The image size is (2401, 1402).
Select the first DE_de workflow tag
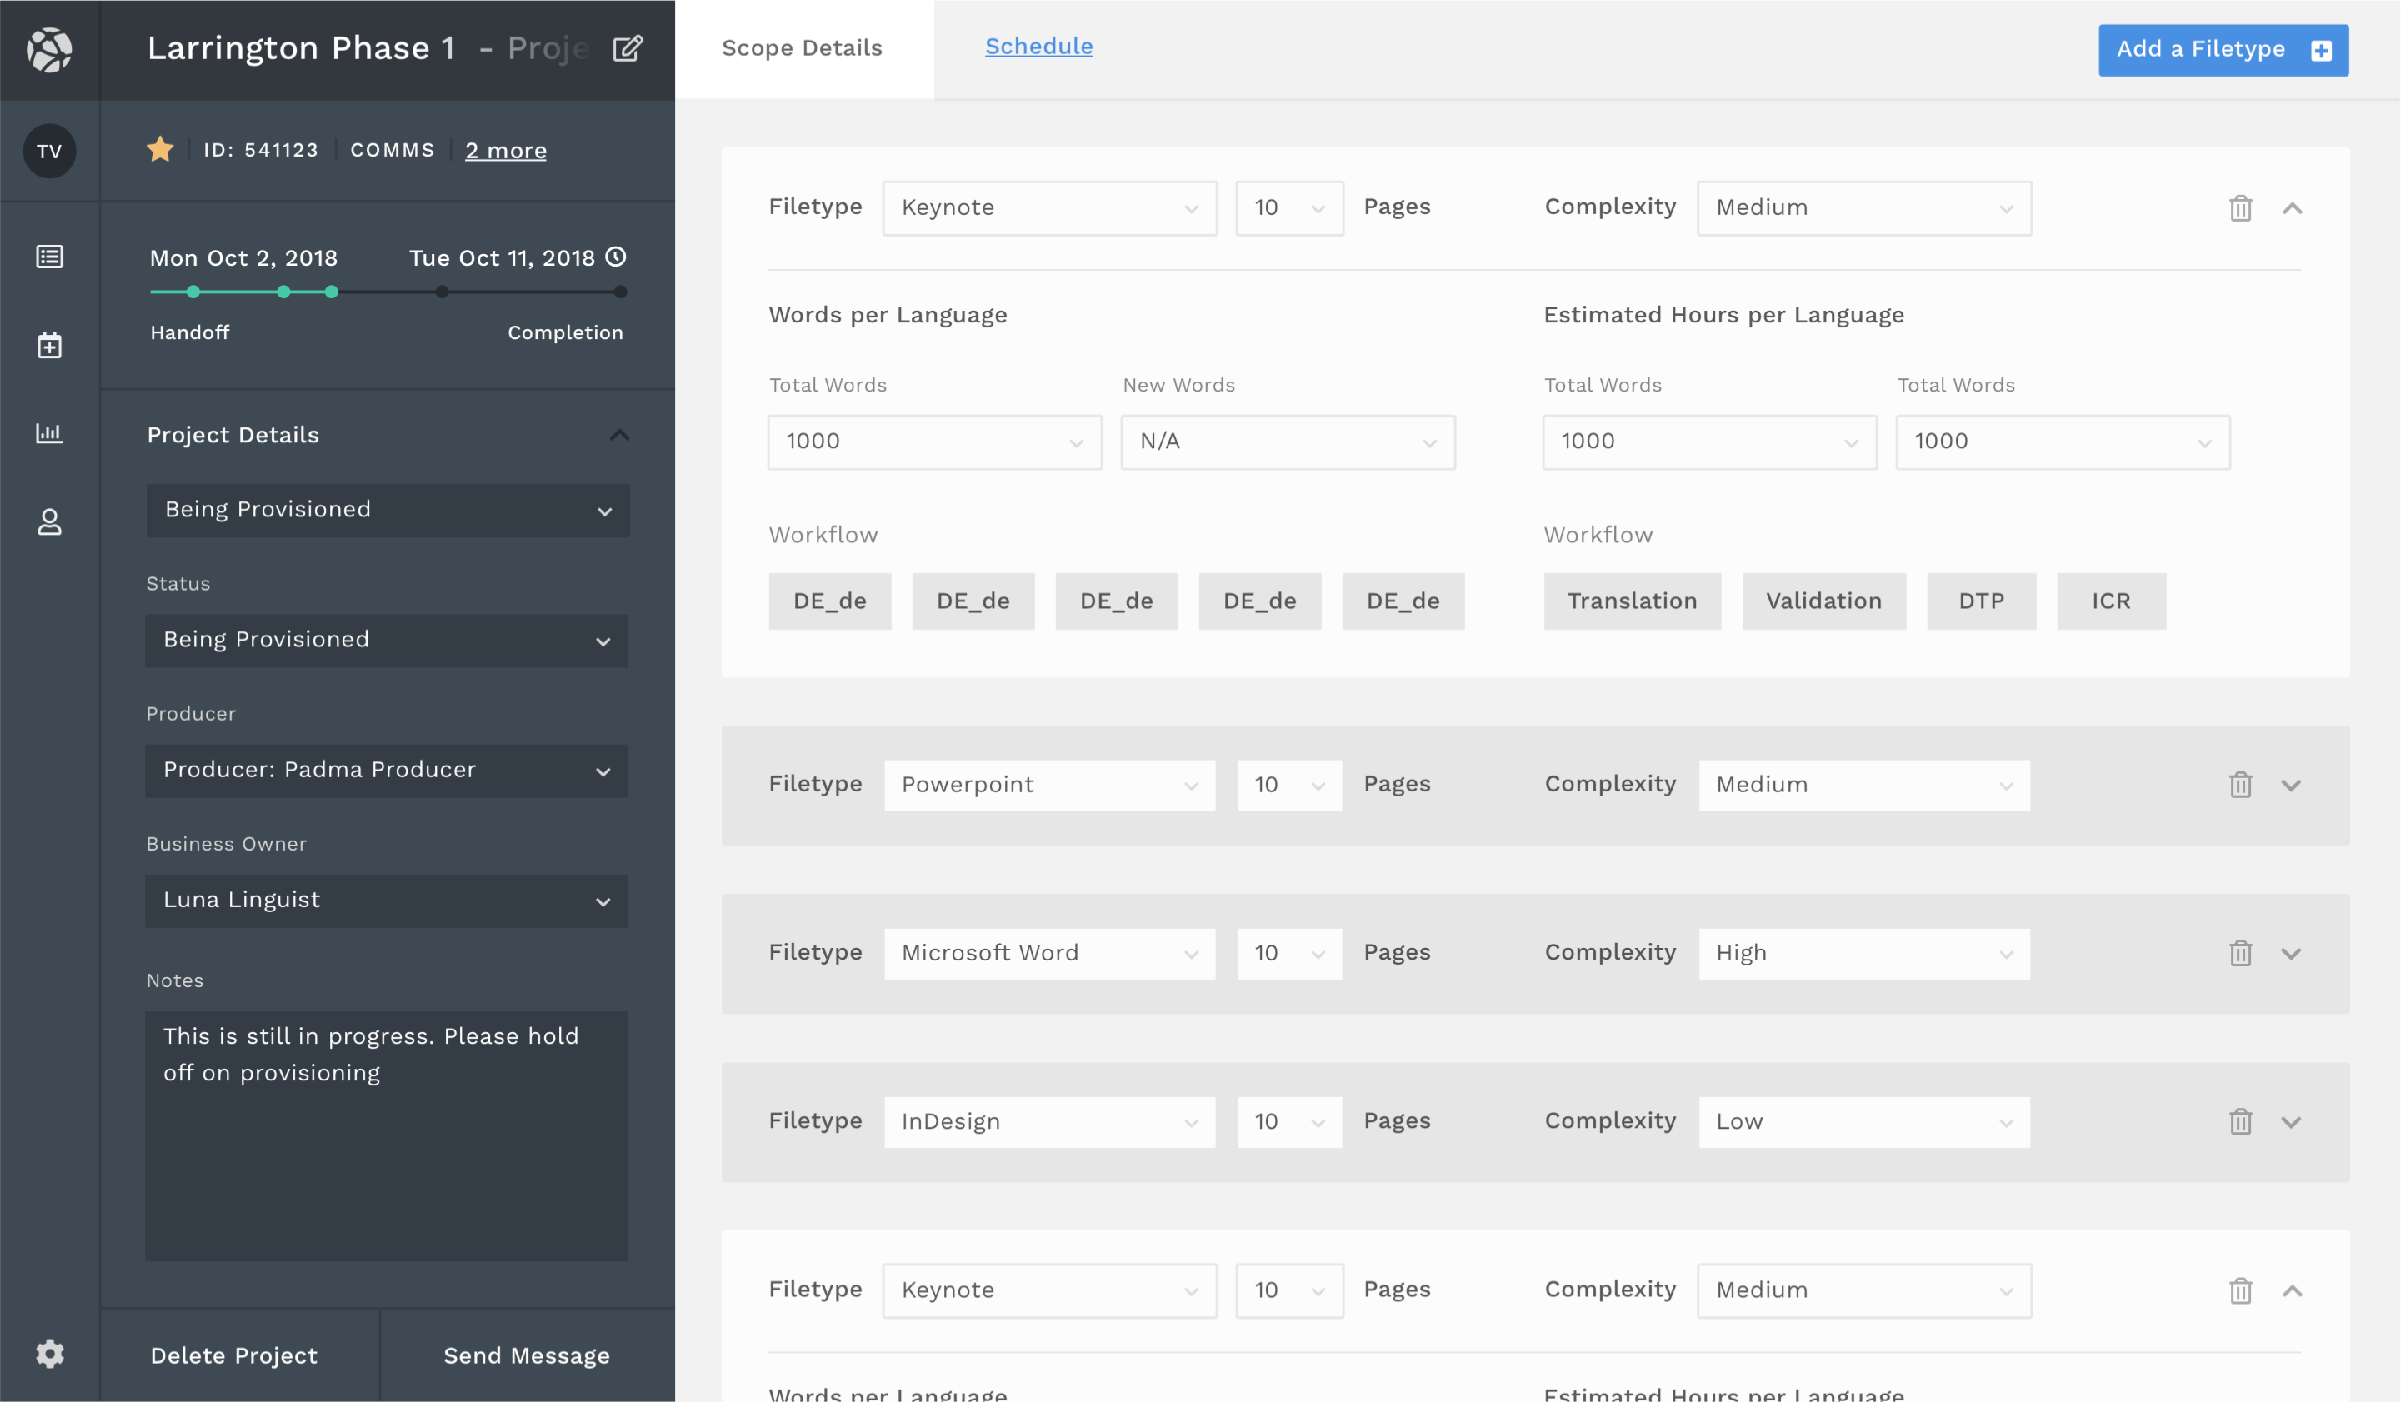click(x=830, y=601)
